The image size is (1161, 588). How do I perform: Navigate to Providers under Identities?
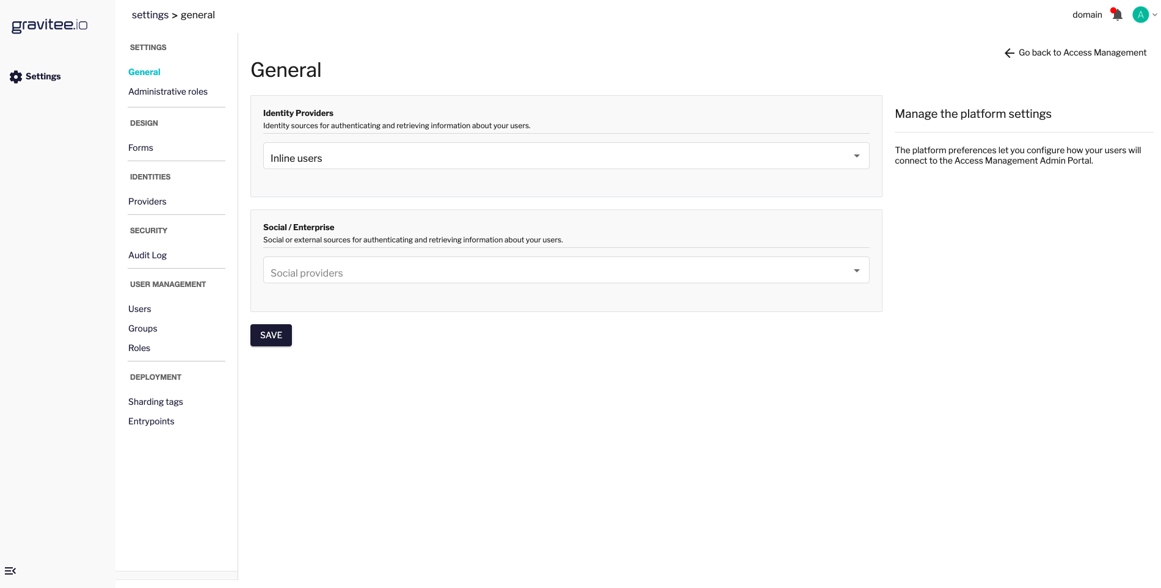click(x=147, y=201)
